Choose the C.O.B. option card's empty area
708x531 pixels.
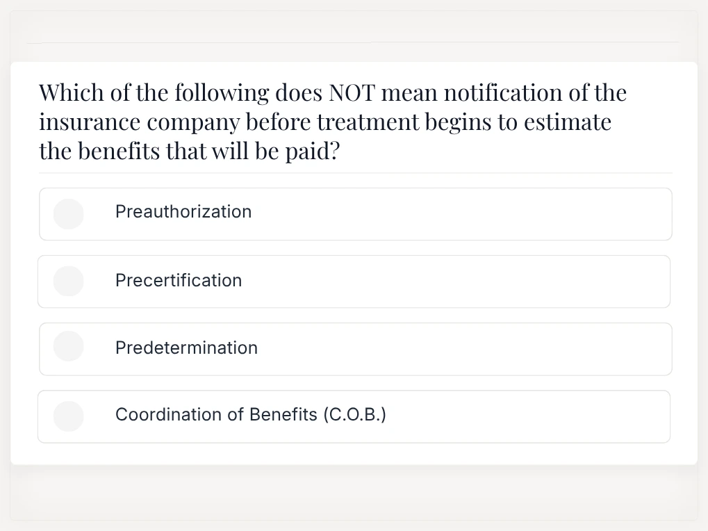[x=528, y=417]
